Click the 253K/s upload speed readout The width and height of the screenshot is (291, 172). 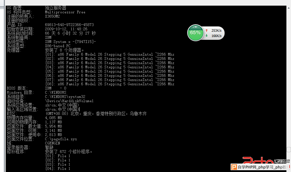click(x=216, y=31)
